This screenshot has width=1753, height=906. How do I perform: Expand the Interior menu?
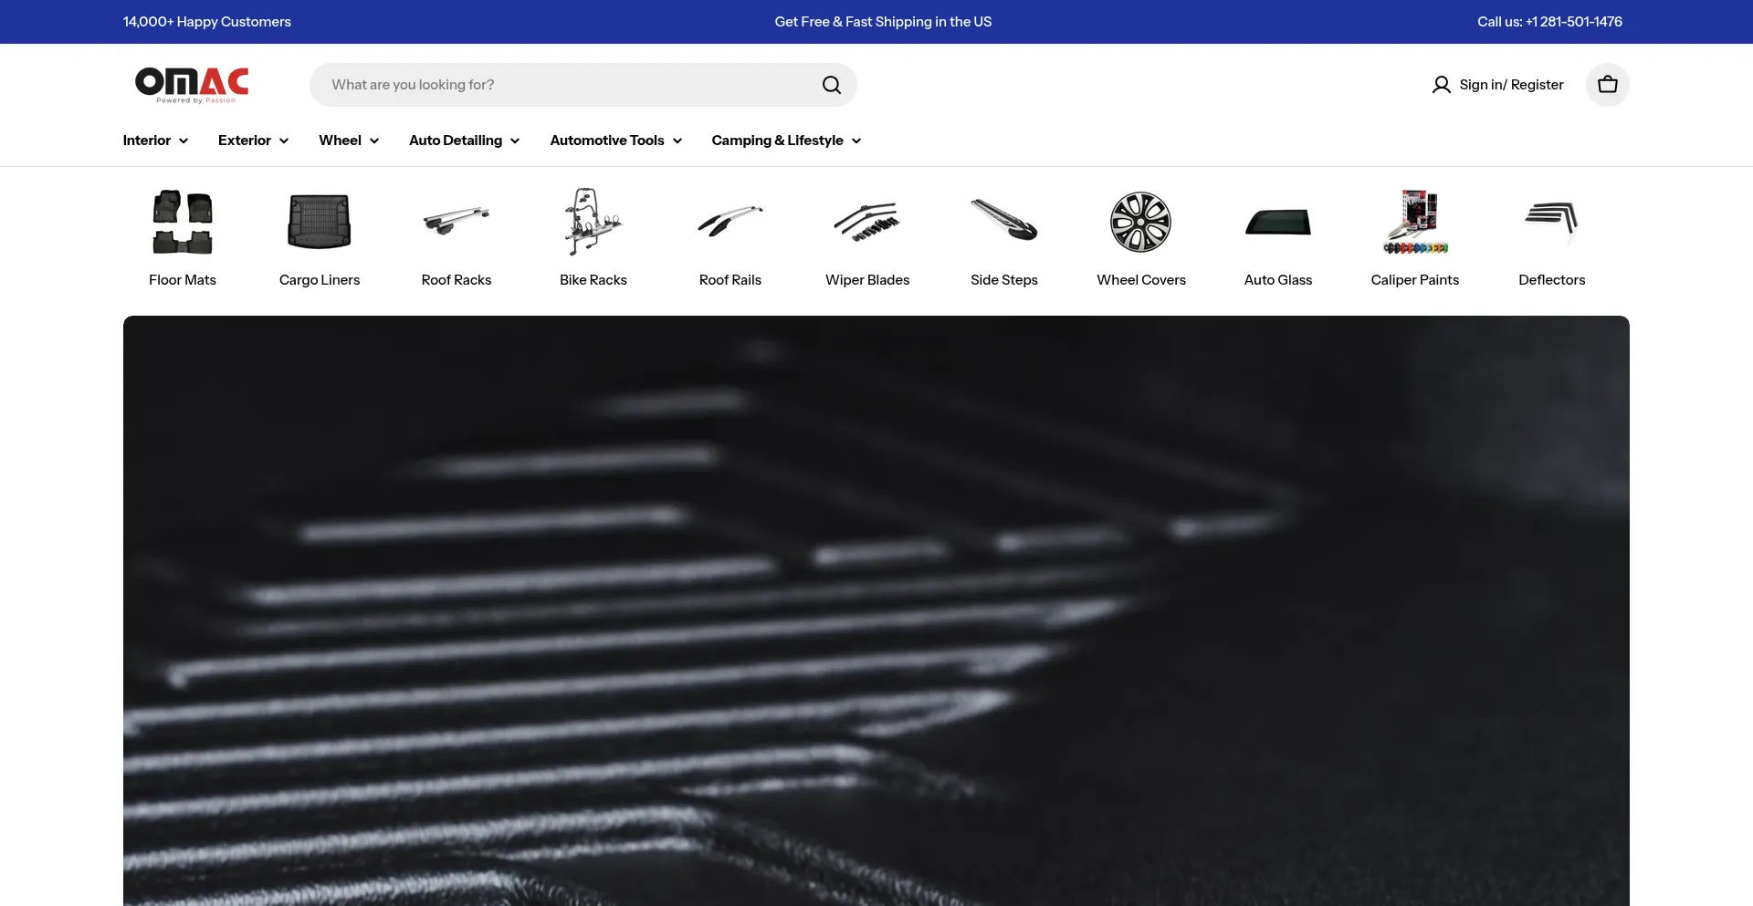155,141
